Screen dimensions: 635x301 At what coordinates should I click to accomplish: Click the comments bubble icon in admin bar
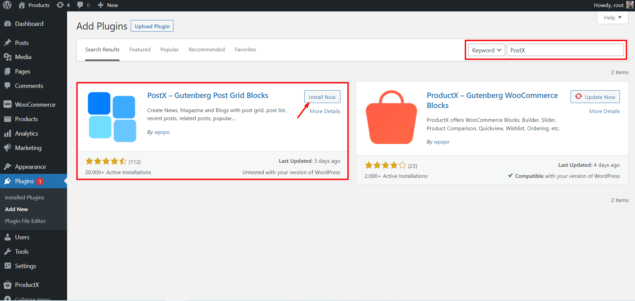click(80, 5)
